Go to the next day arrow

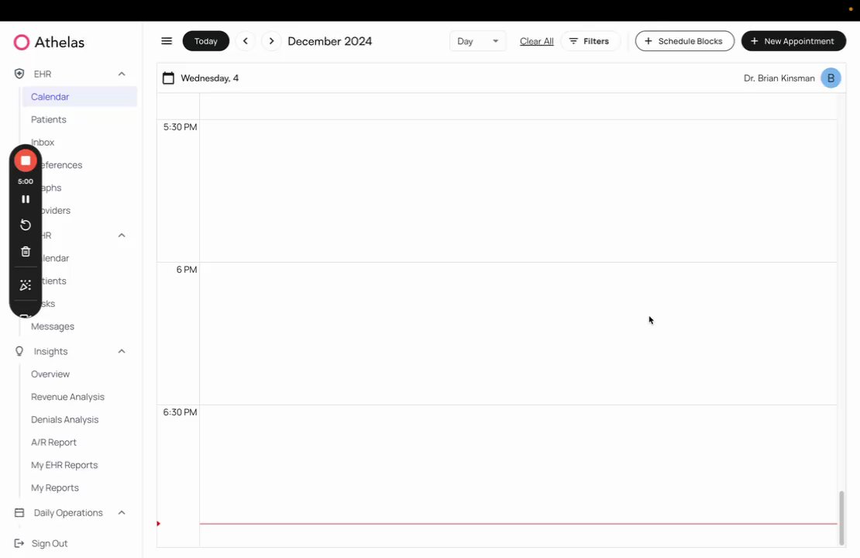coord(271,41)
